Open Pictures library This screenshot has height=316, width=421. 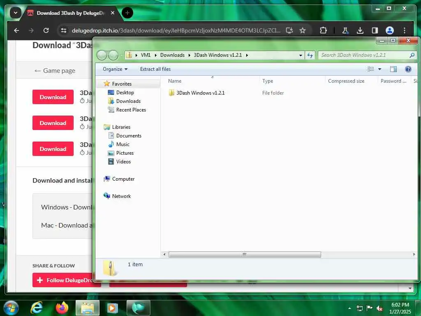[x=125, y=153]
